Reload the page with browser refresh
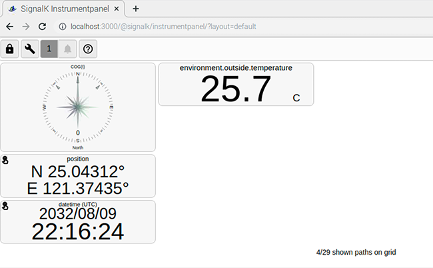The height and width of the screenshot is (268, 433). pyautogui.click(x=42, y=27)
